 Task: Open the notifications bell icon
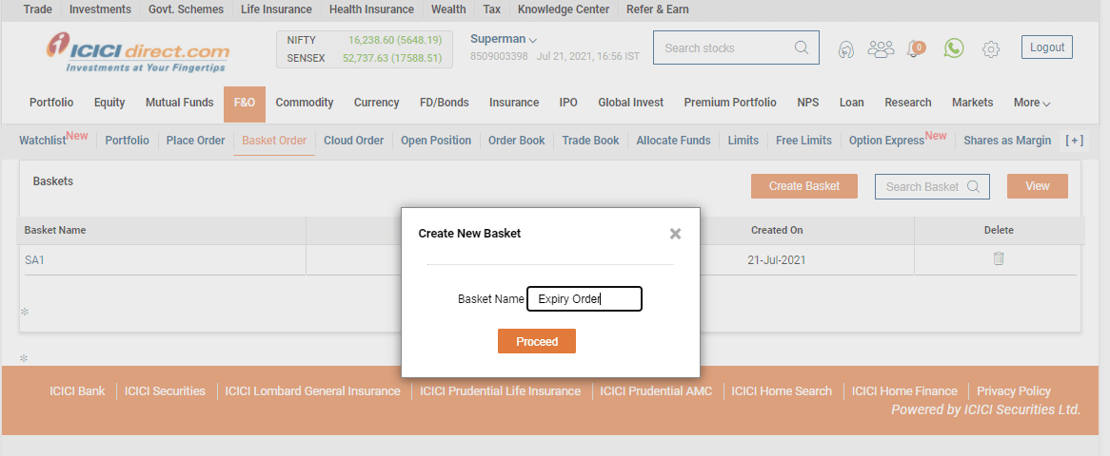coord(916,48)
